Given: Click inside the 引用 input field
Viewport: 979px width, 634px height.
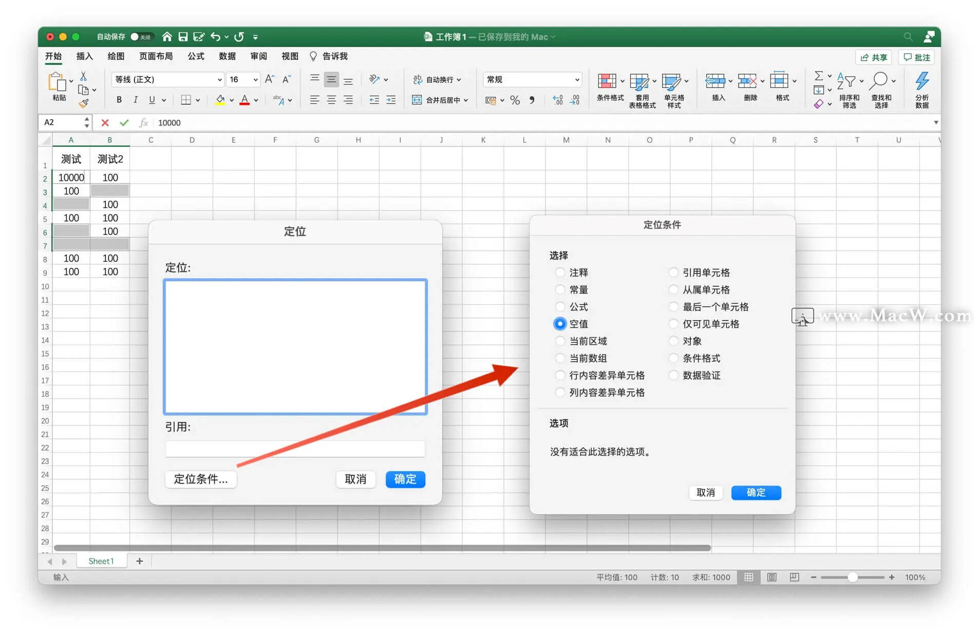Looking at the screenshot, I should 295,449.
